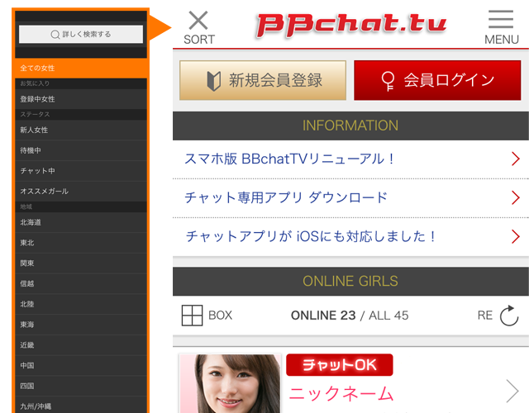Open 会員ログイン login button
This screenshot has height=413, width=529.
coord(437,80)
